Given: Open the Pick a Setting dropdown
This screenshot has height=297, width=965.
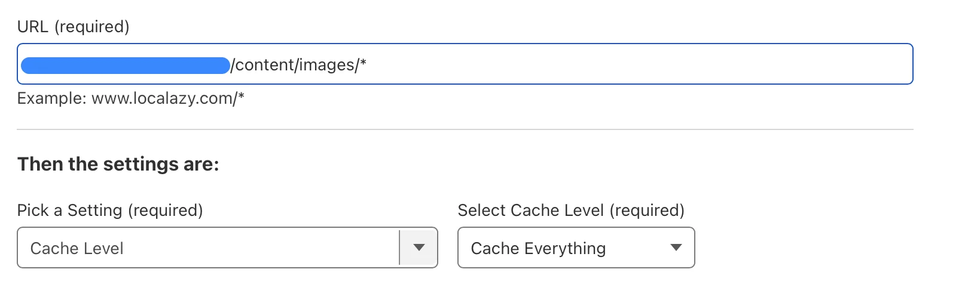Looking at the screenshot, I should 227,247.
